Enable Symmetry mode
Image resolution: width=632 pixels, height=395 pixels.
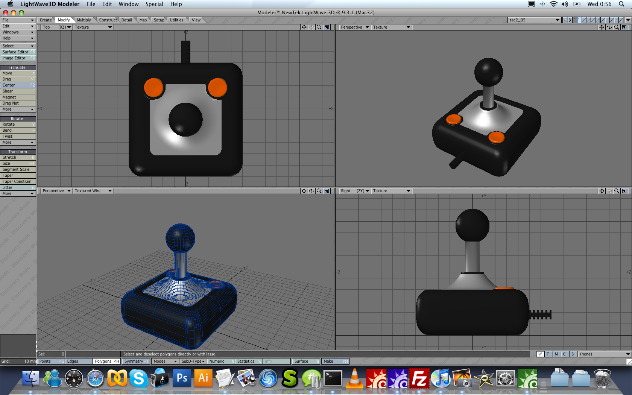[x=135, y=361]
